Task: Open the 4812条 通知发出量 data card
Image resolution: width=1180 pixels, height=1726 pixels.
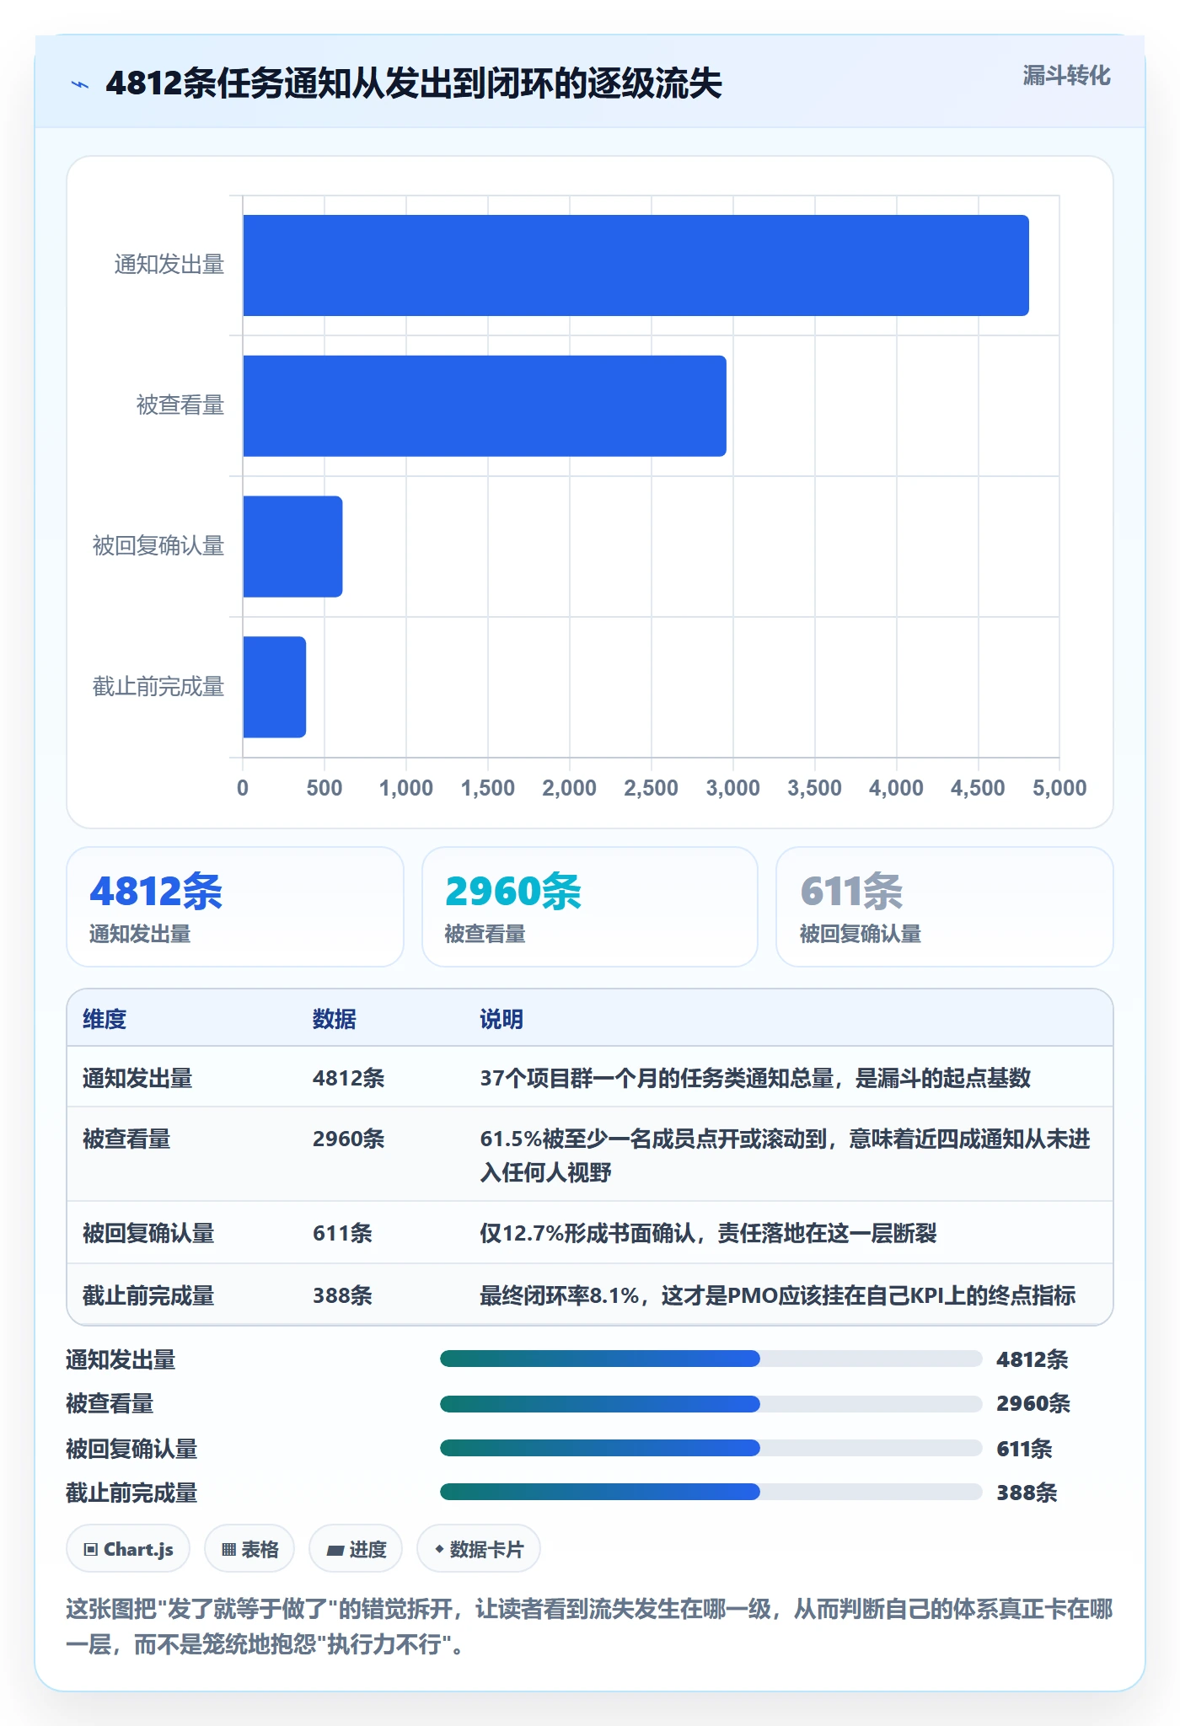Action: coord(235,907)
